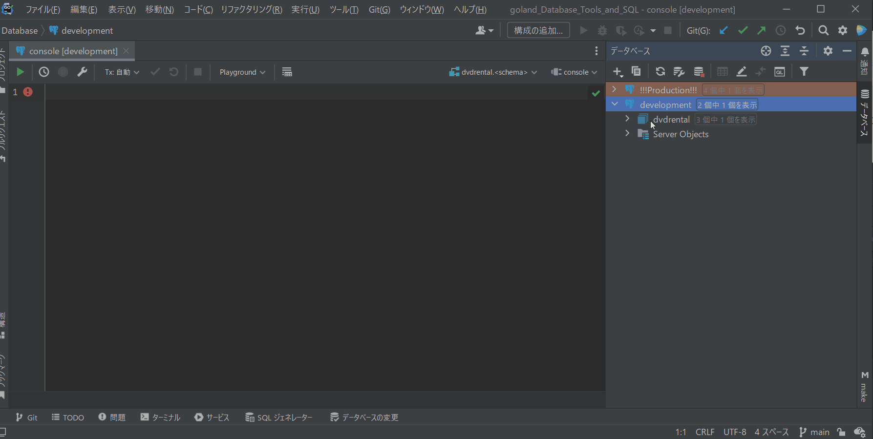
Task: Add new data source with plus icon
Action: click(x=618, y=72)
